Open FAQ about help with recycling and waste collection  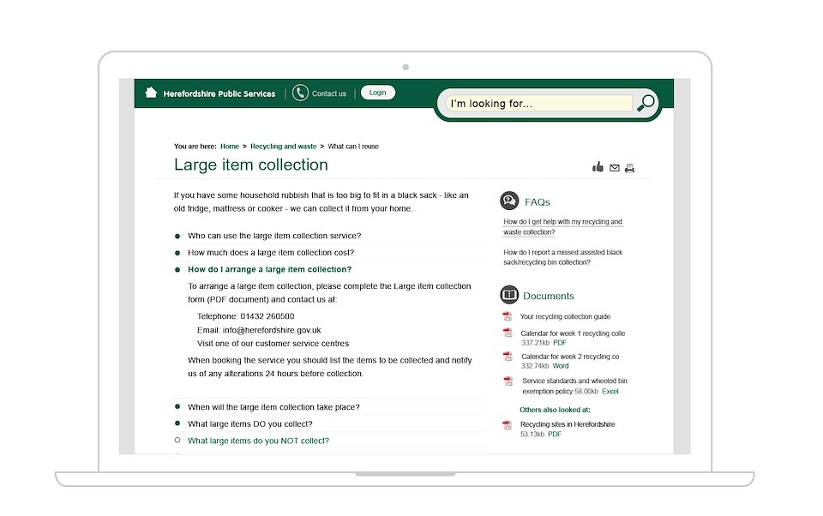562,227
